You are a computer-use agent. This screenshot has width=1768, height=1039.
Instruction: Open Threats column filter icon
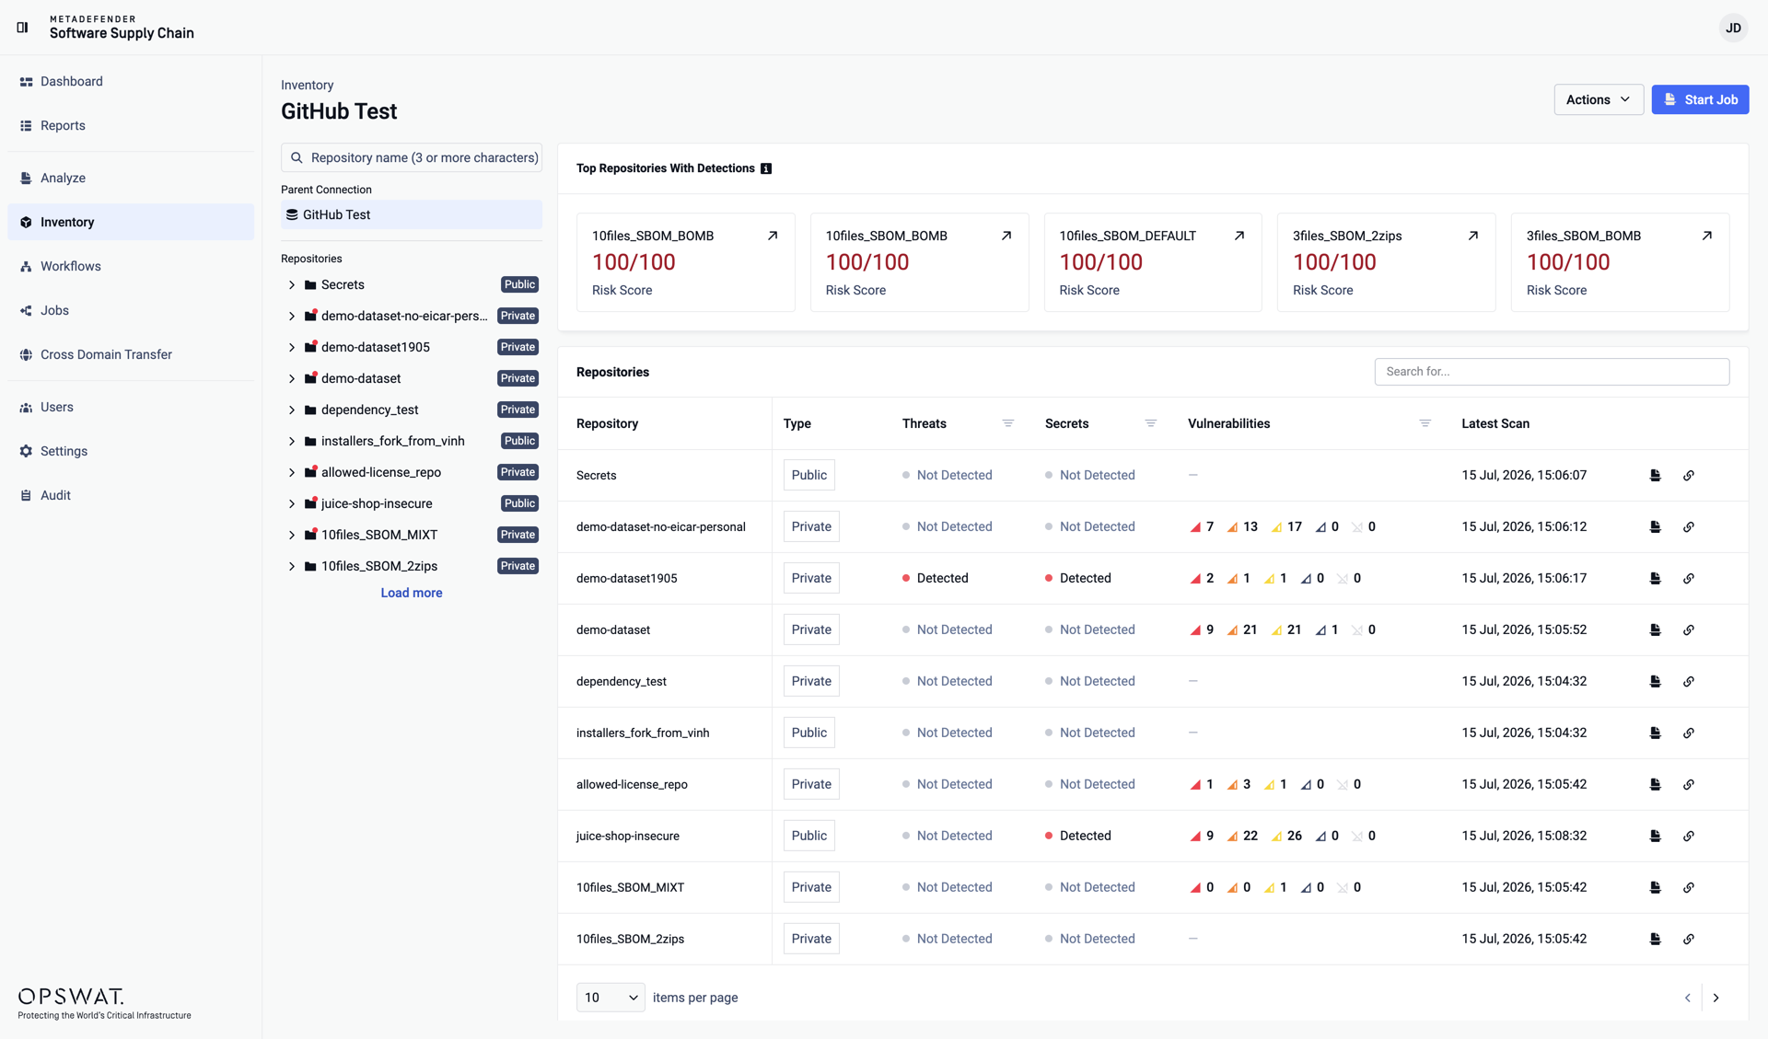1007,423
